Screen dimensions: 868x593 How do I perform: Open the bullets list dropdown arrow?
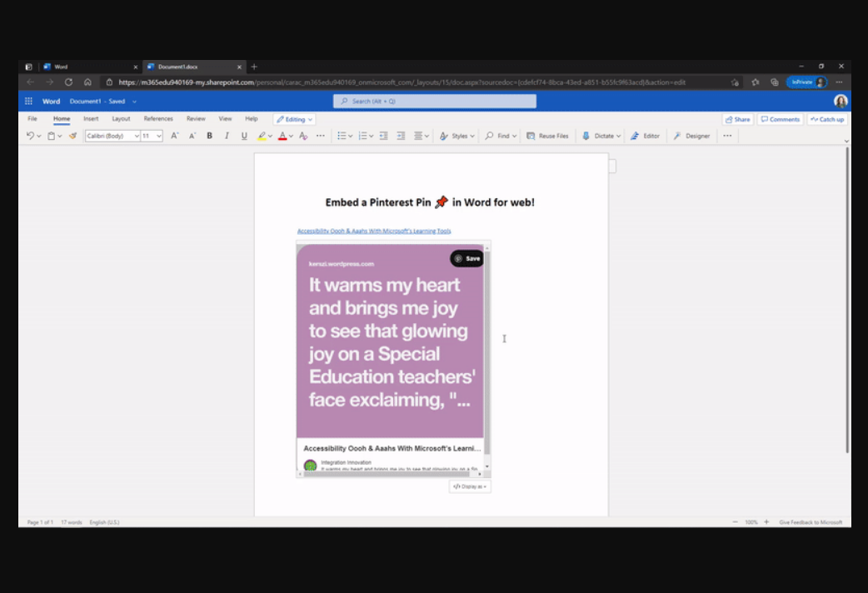tap(352, 136)
